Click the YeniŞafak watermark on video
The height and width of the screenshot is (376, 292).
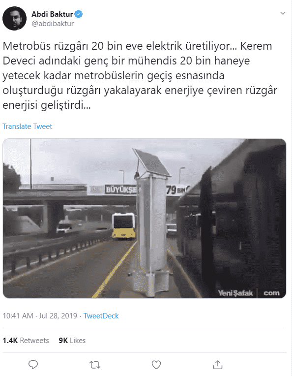click(249, 293)
